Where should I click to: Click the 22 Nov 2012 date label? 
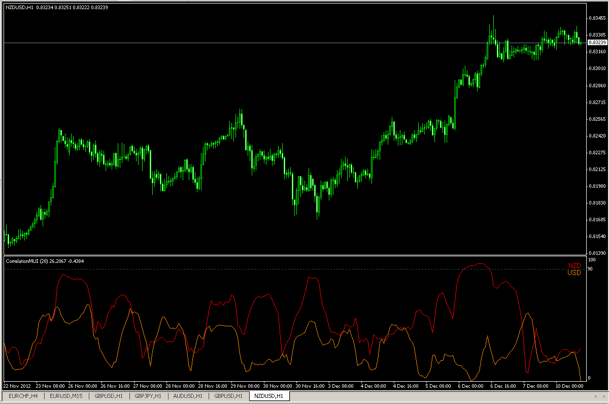(17, 386)
